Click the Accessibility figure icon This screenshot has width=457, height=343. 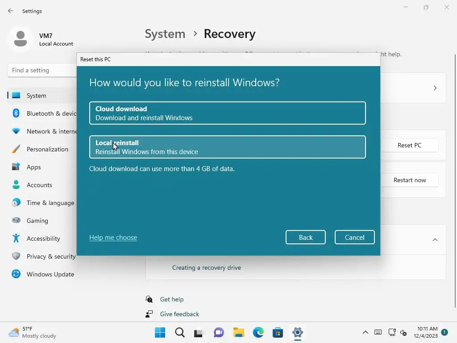16,238
